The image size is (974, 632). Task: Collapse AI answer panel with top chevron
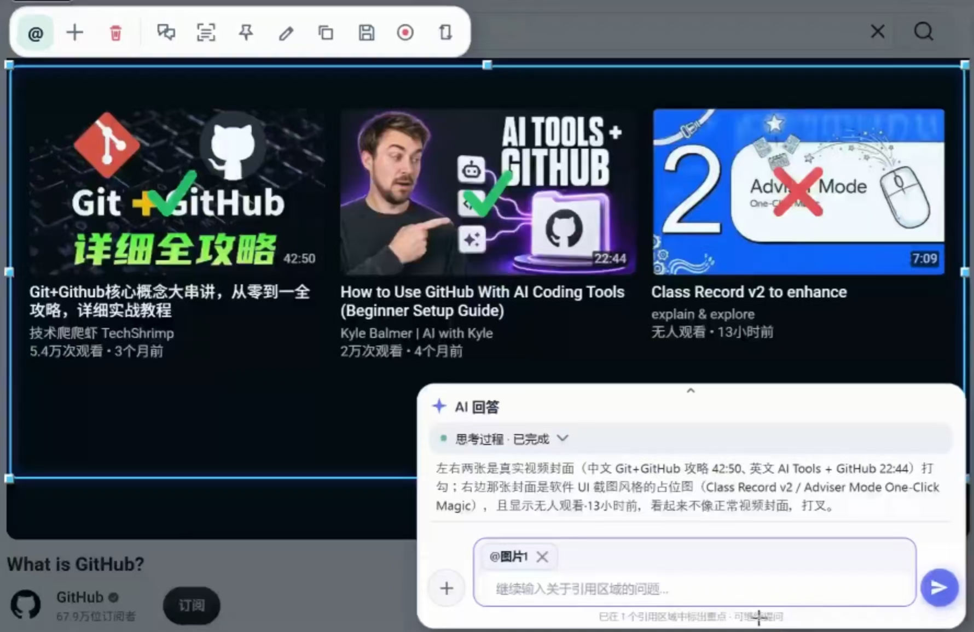click(691, 390)
